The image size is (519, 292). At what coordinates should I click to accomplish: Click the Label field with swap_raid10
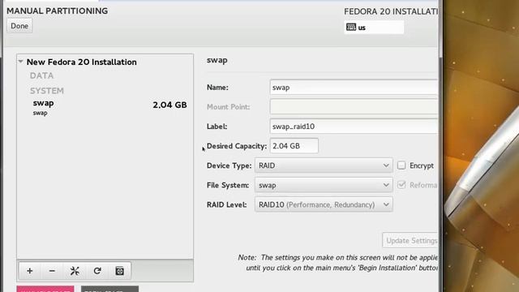coord(354,127)
